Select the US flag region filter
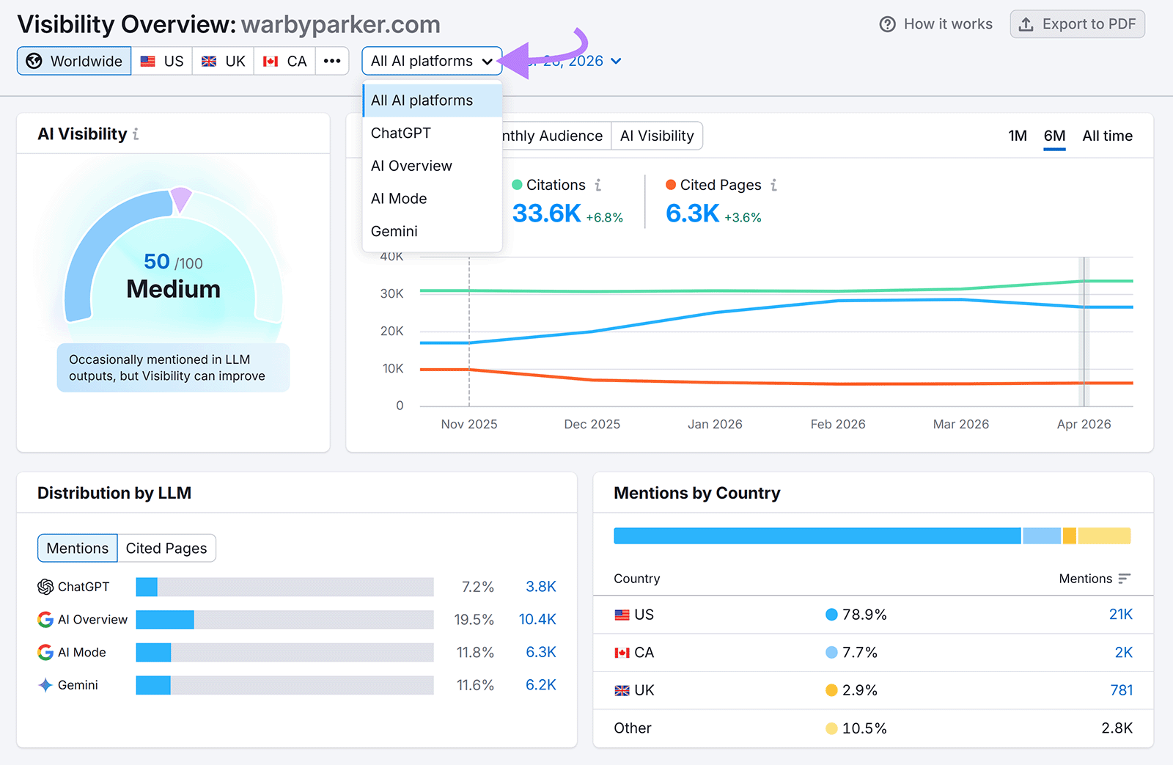The image size is (1173, 765). 162,61
